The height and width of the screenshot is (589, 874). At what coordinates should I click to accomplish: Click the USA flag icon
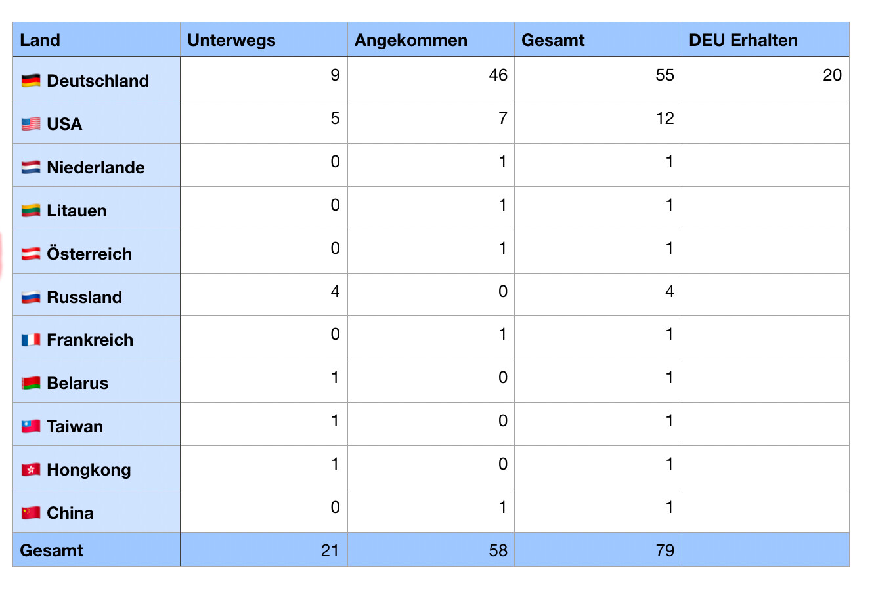click(x=31, y=124)
